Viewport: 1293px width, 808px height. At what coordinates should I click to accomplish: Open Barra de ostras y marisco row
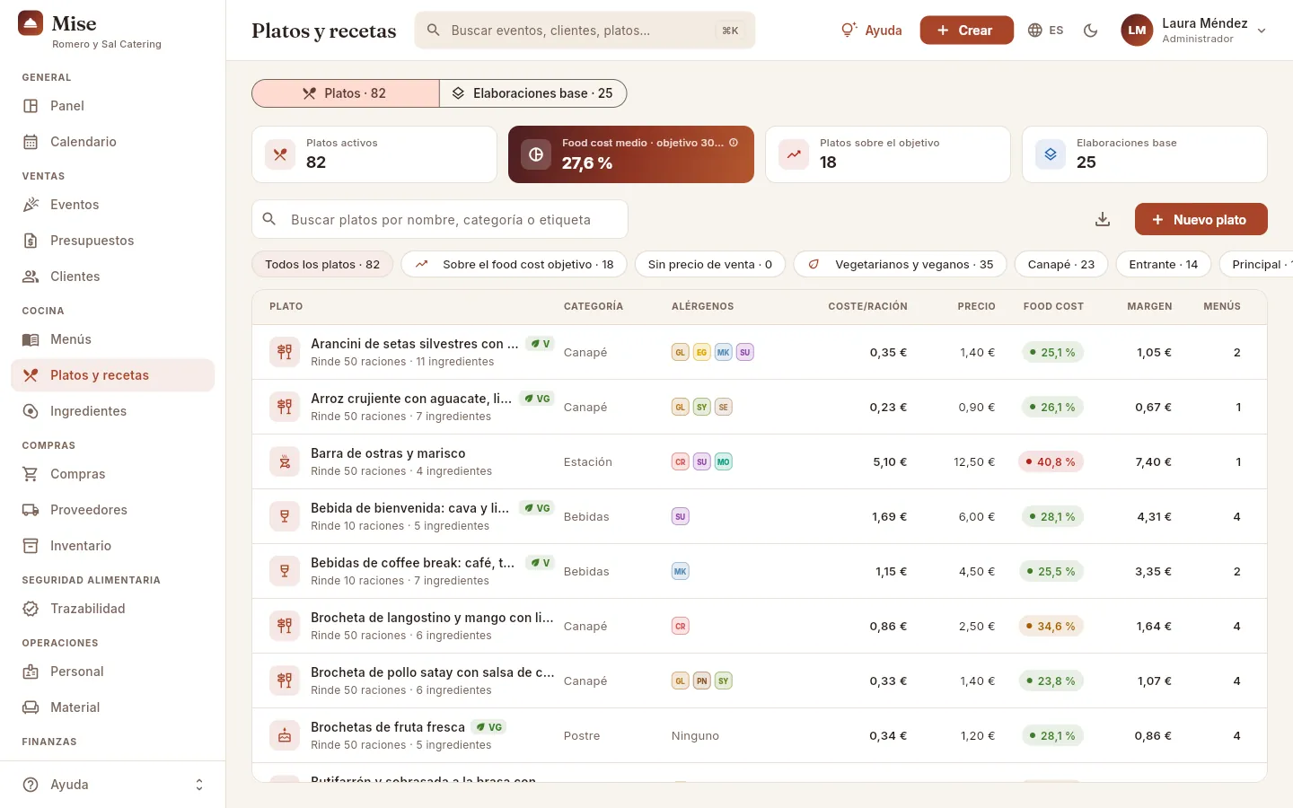click(759, 461)
